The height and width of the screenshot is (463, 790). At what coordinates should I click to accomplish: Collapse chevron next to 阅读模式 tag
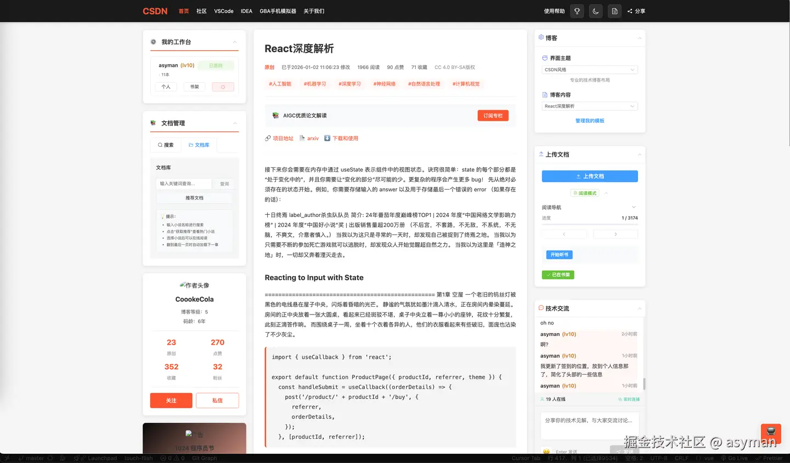pyautogui.click(x=606, y=193)
